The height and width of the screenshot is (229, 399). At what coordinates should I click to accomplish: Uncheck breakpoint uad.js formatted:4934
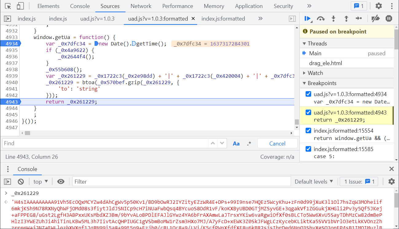tap(308, 94)
